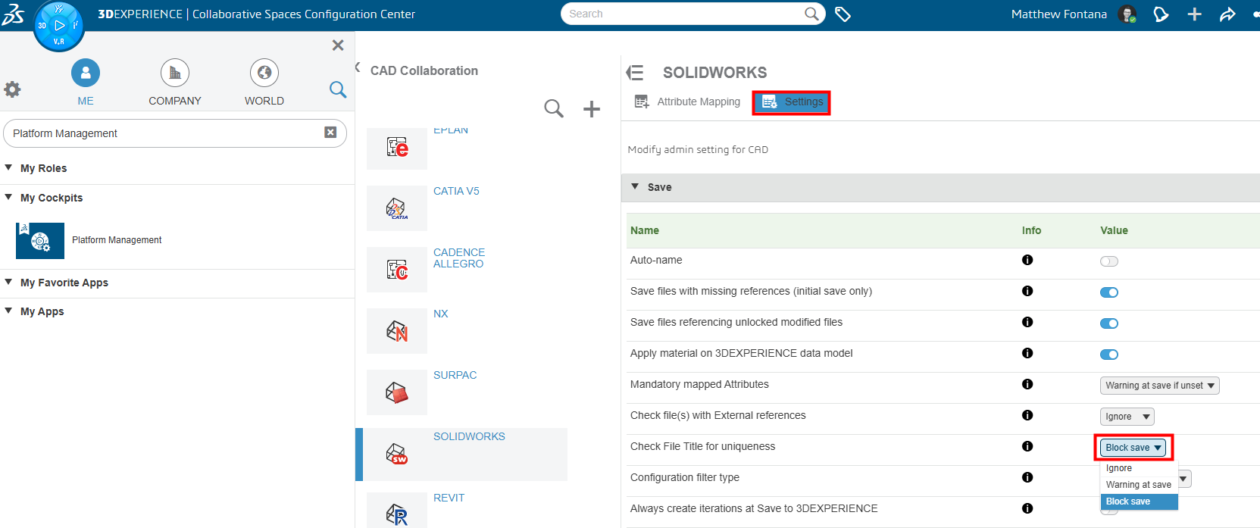Screen dimensions: 1260x528
Task: Collapse the CAD Collaboration panel chevron
Action: click(x=358, y=67)
